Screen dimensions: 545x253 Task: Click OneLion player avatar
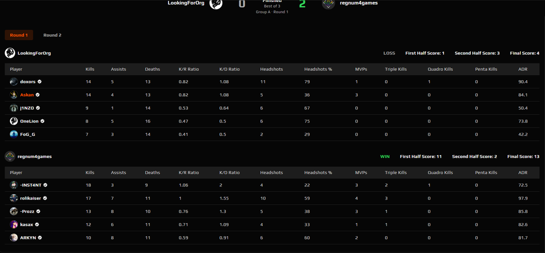14,121
